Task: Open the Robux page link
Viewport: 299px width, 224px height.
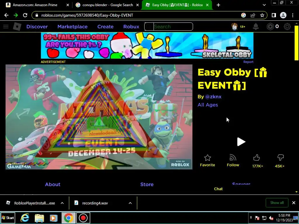Action: pyautogui.click(x=131, y=27)
